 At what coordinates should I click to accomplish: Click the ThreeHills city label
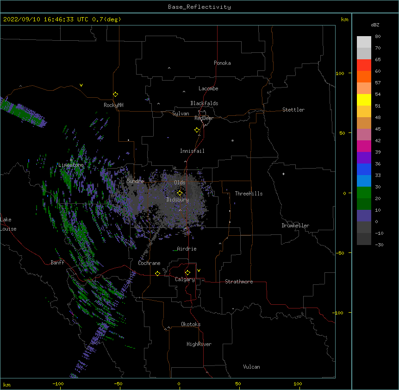point(249,194)
